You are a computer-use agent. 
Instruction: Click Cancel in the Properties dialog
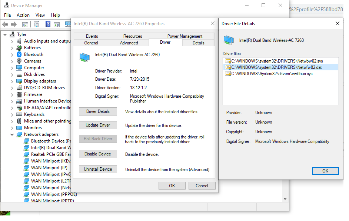click(202, 186)
